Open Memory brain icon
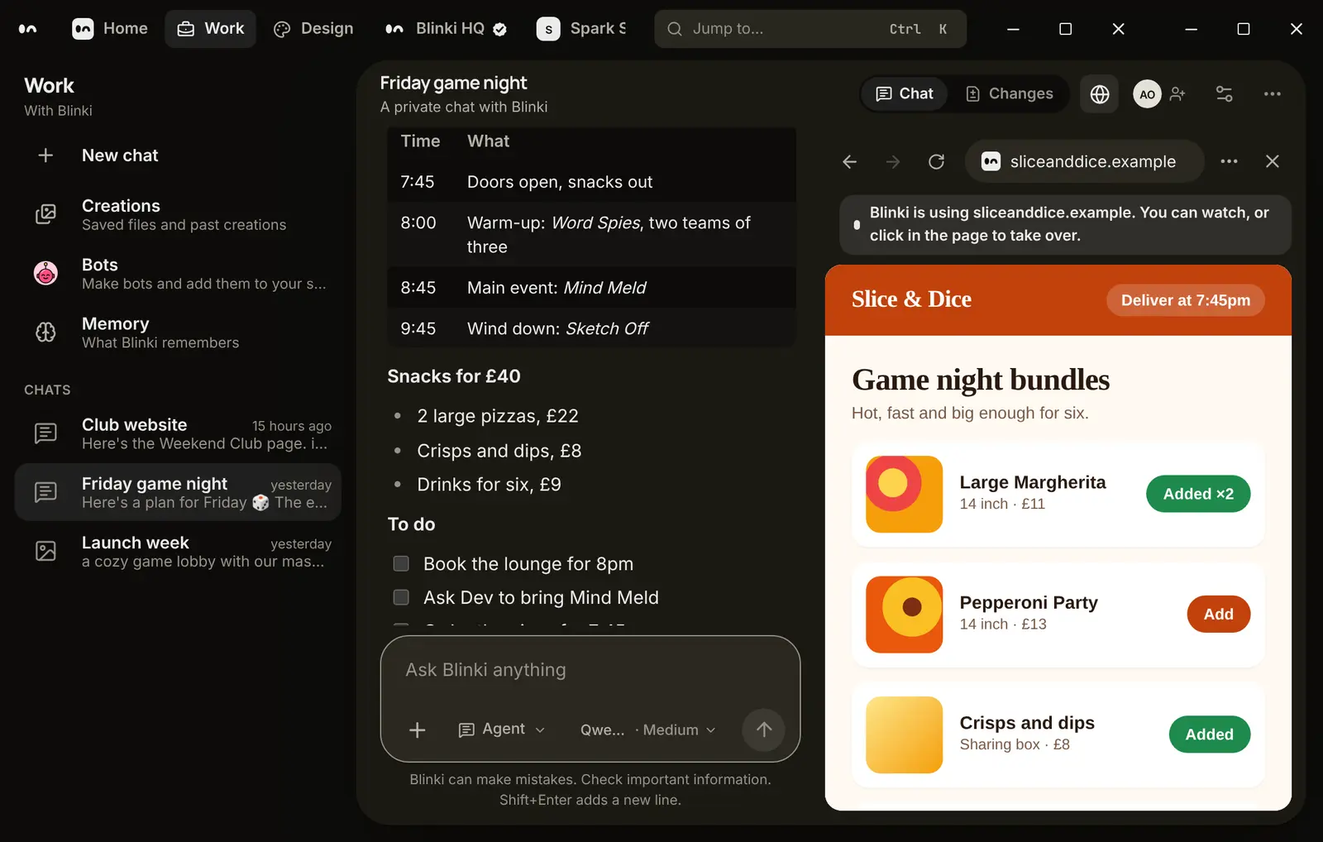 (45, 332)
